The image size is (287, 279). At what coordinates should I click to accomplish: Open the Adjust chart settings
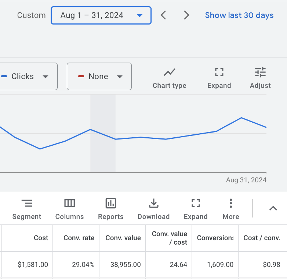(260, 78)
